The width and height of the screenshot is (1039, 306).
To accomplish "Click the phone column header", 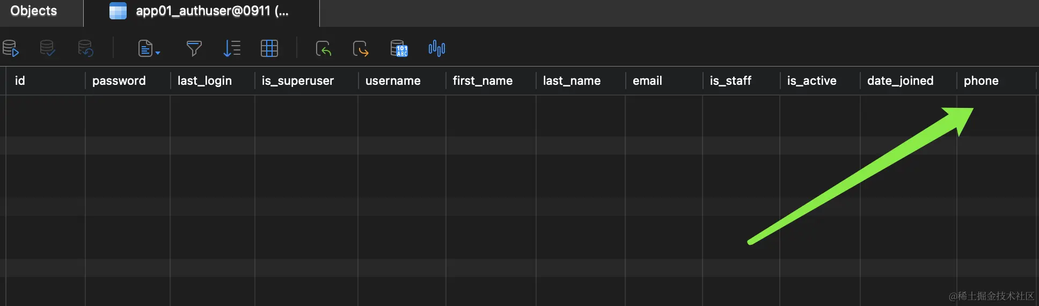I will [997, 81].
